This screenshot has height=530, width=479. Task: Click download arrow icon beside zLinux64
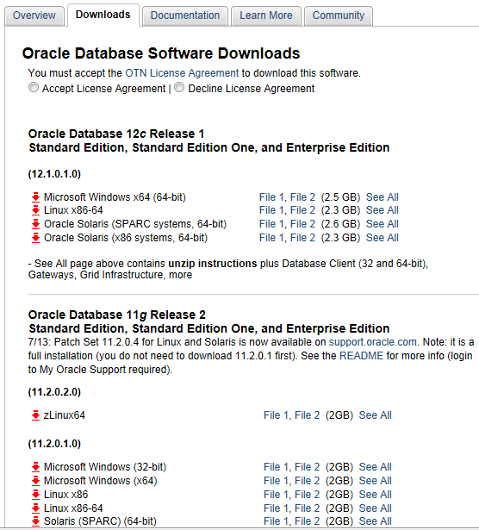35,415
